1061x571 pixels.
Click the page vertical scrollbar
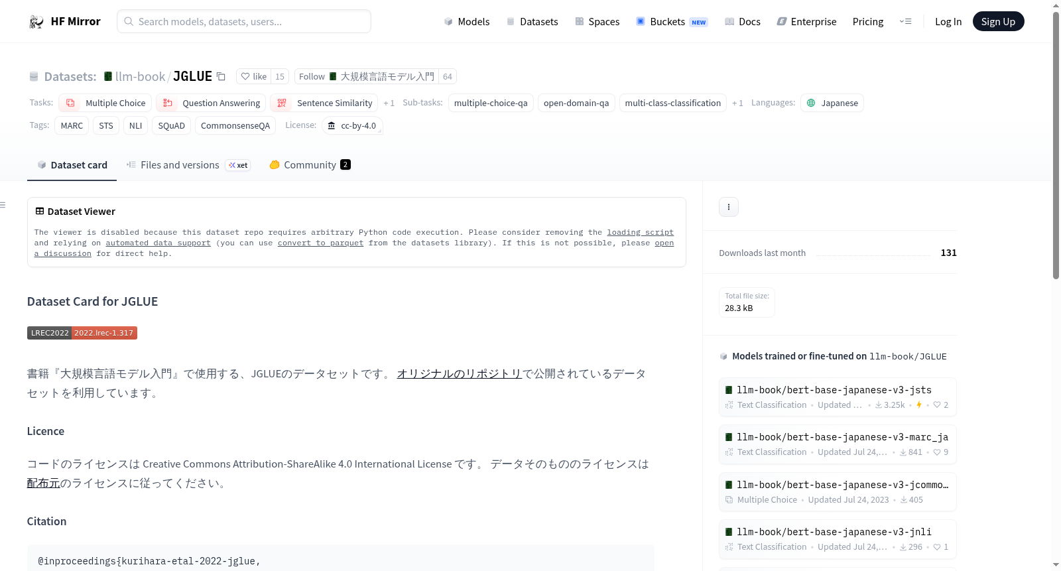click(1056, 146)
